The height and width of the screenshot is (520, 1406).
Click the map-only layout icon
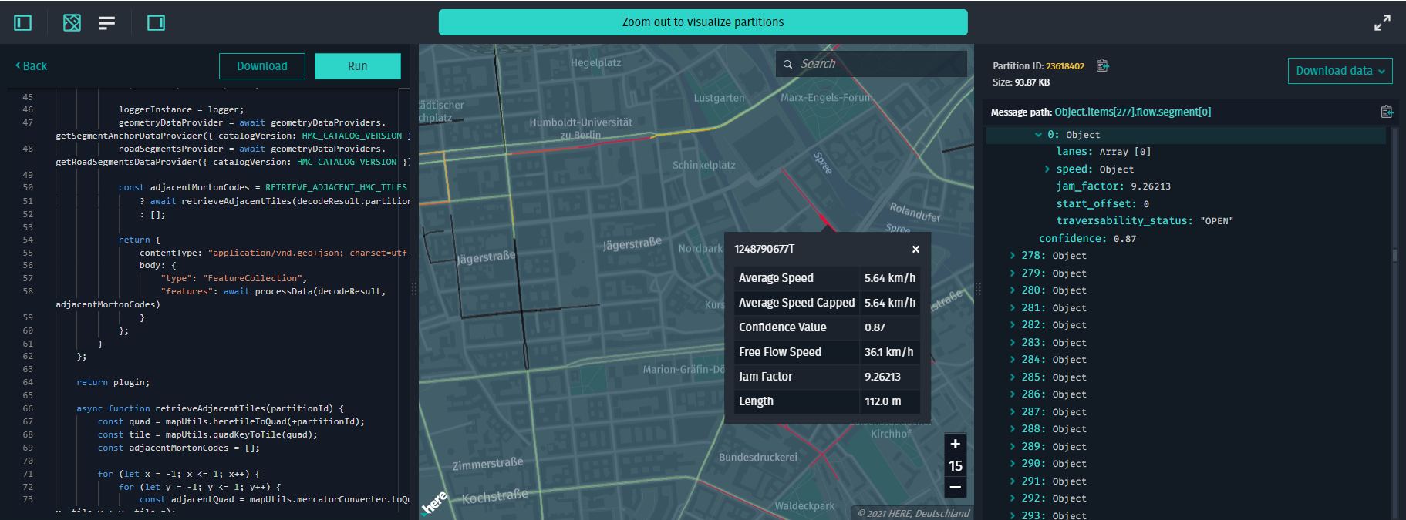[x=72, y=23]
